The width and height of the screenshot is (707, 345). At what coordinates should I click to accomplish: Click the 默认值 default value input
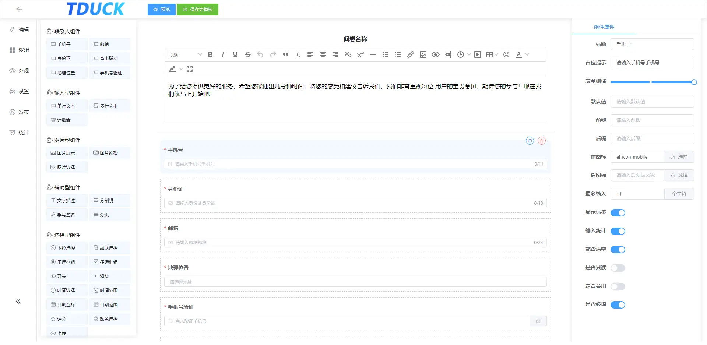(652, 102)
